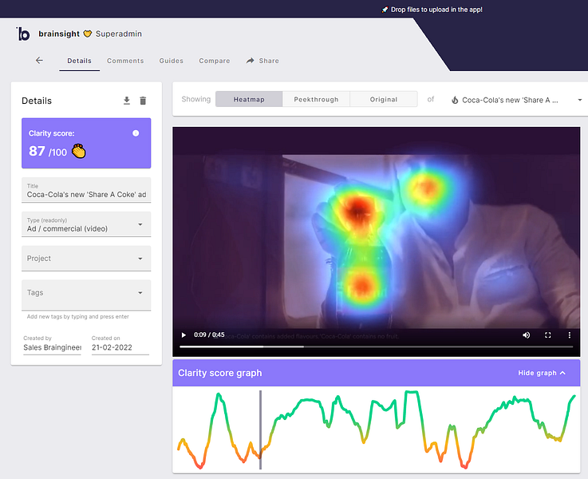Open the Clarity score info icon
The height and width of the screenshot is (479, 588).
tap(136, 133)
